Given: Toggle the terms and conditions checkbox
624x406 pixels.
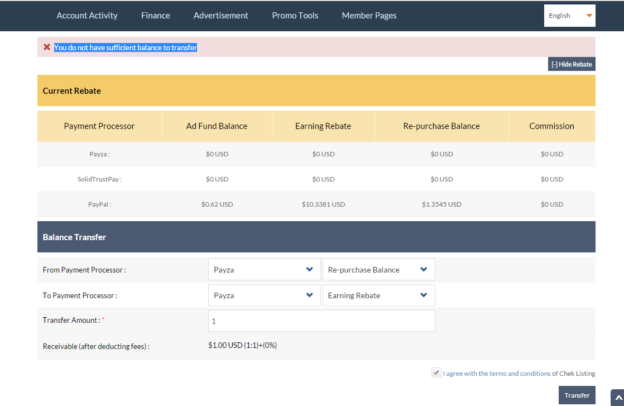Looking at the screenshot, I should click(x=436, y=373).
